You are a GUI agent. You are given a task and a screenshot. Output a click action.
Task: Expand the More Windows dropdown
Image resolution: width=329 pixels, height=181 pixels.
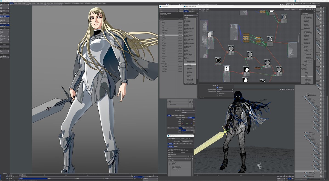click(5, 24)
